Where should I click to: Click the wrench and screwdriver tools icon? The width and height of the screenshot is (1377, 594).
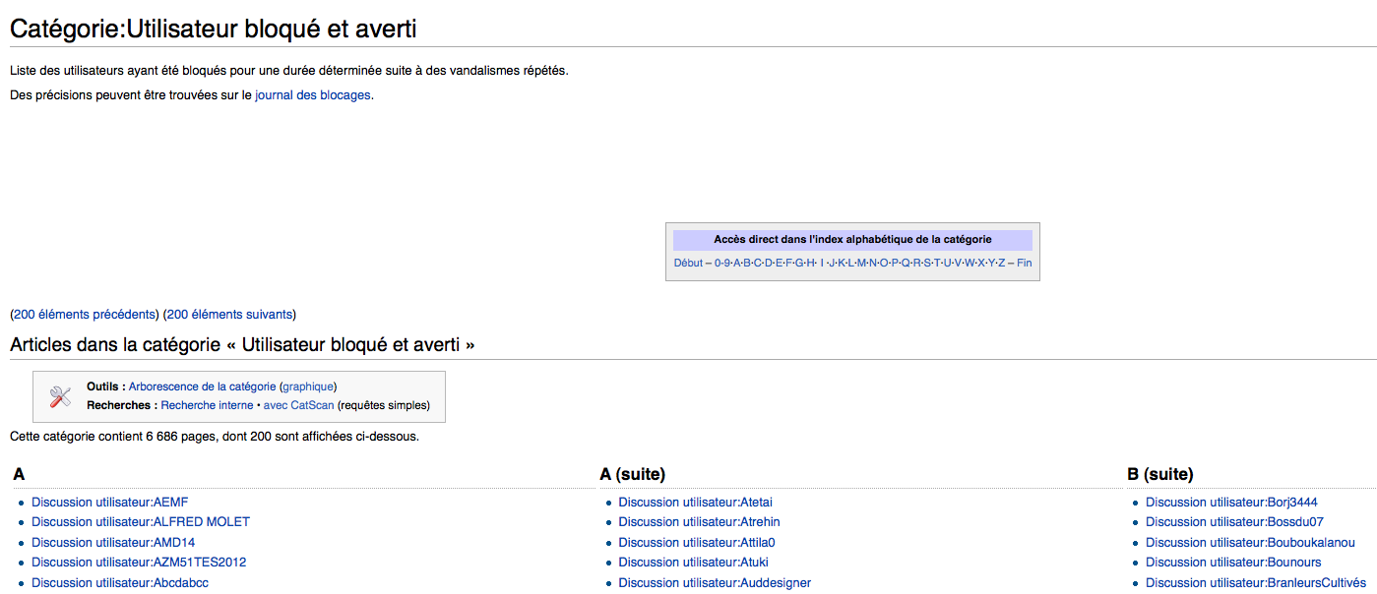[60, 396]
